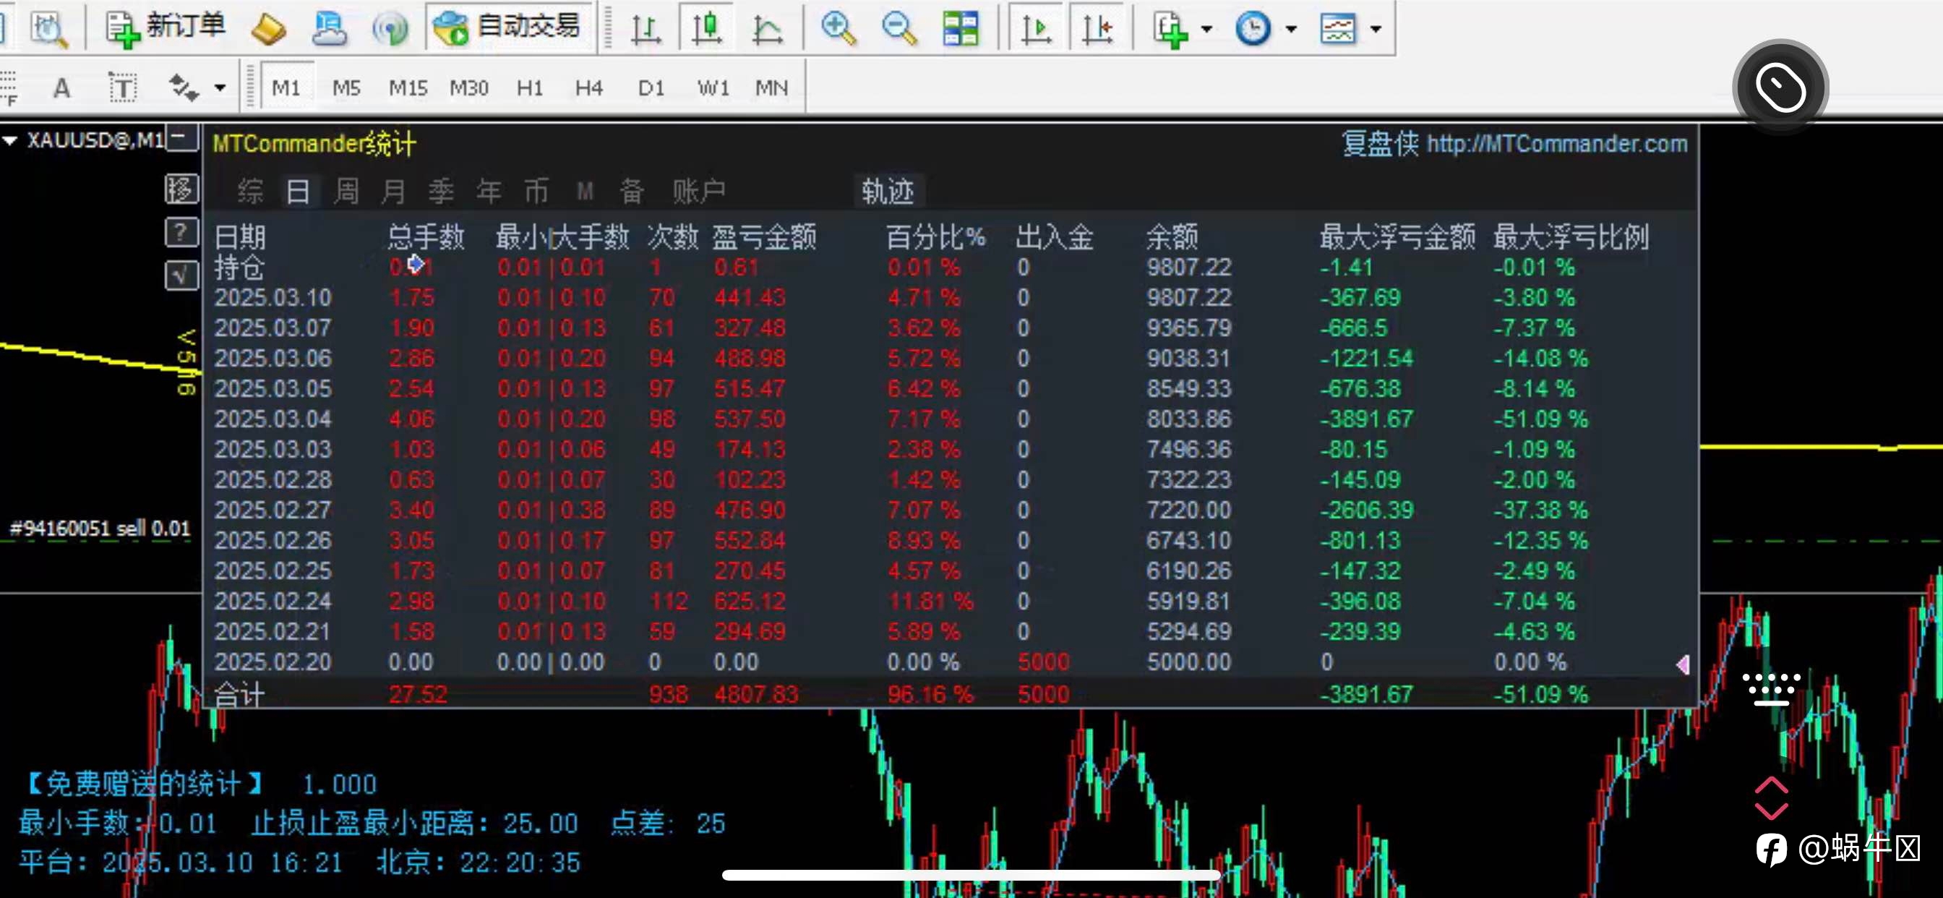Image resolution: width=1943 pixels, height=898 pixels.
Task: Switch to the 季 quarterly tab
Action: 441,191
